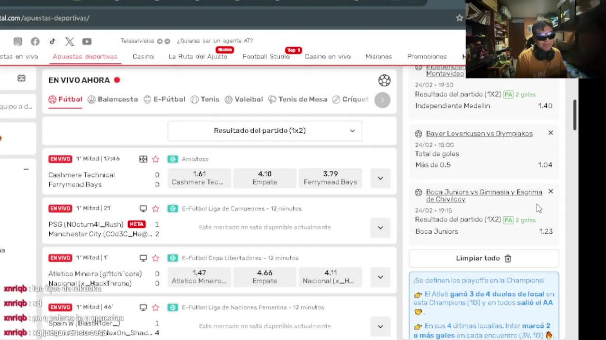Click the team search input field
The height and width of the screenshot is (340, 606).
(x=17, y=107)
